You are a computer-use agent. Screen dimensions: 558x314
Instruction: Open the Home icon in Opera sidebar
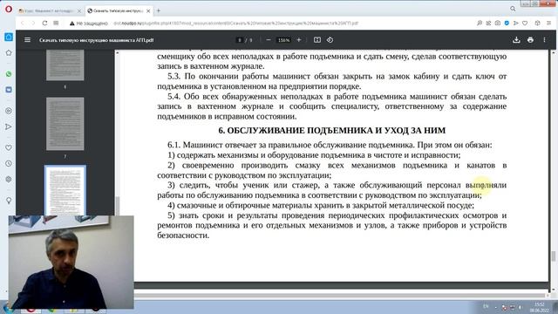point(9,37)
